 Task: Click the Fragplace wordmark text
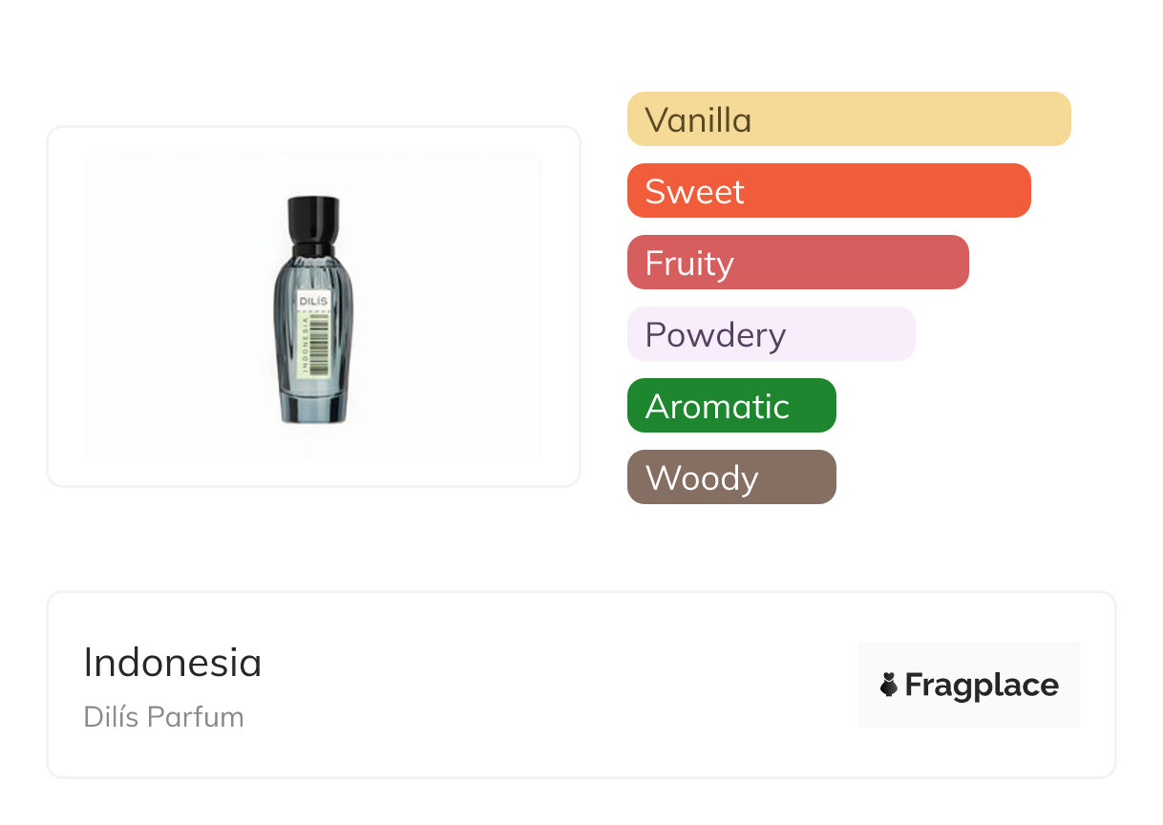pyautogui.click(x=982, y=685)
